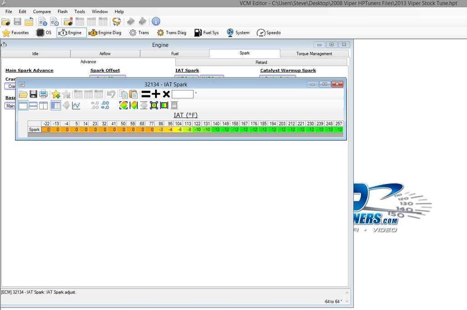Click the paste clipboard icon
467x310 pixels.
(x=134, y=94)
